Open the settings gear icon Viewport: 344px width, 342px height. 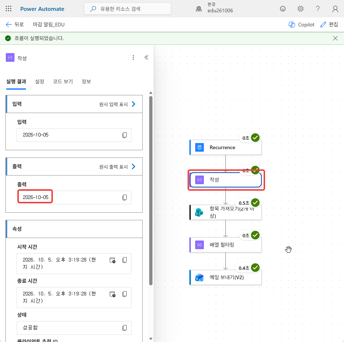pyautogui.click(x=300, y=9)
